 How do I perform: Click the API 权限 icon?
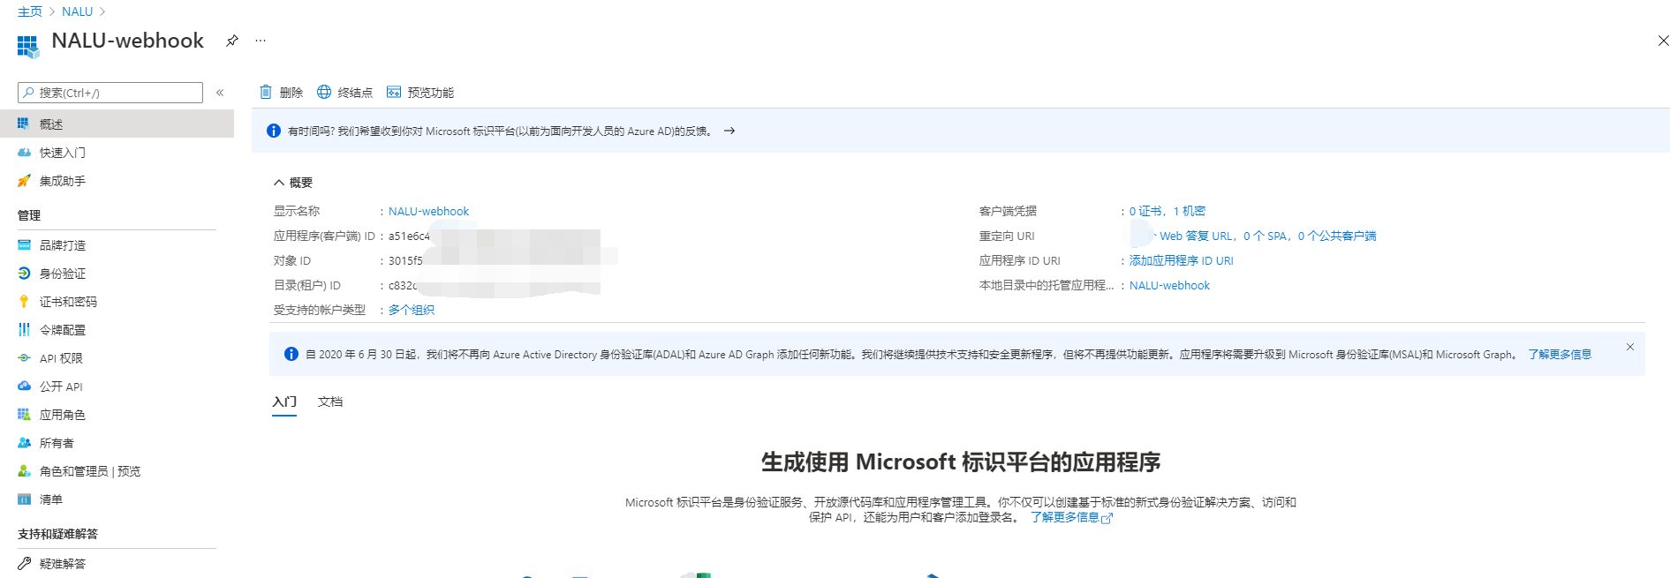24,357
